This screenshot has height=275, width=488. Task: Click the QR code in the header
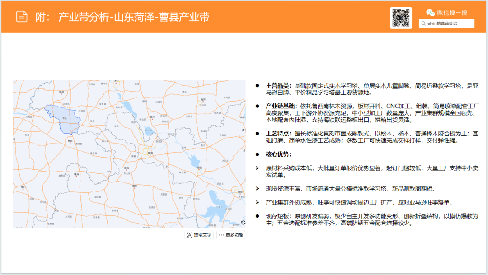401,18
